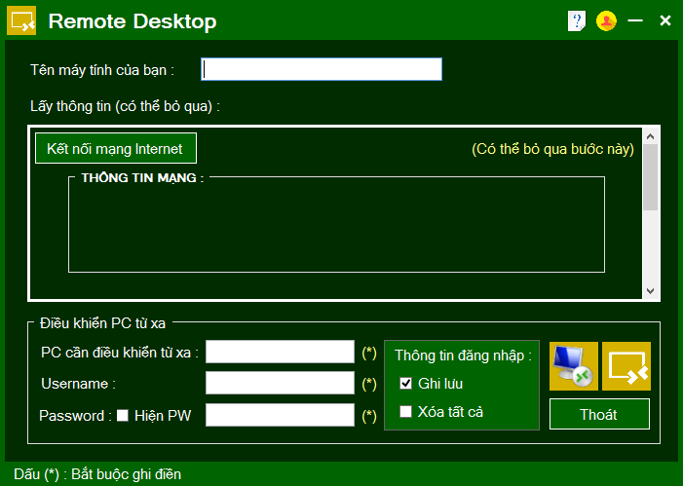Select the Username text field
Screen dimensions: 683x486
coord(280,383)
